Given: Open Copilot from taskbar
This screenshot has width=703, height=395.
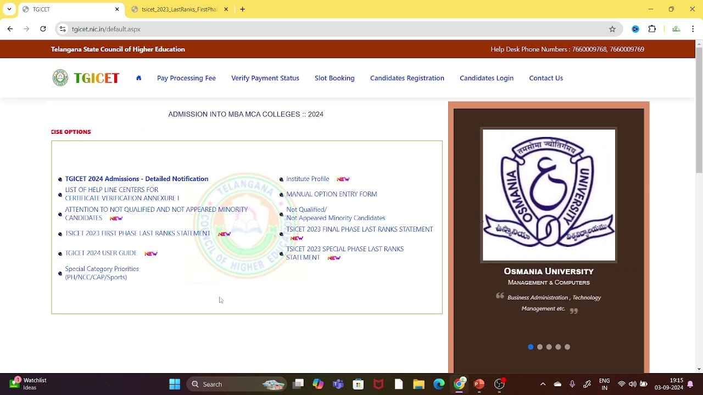Looking at the screenshot, I should 318,384.
